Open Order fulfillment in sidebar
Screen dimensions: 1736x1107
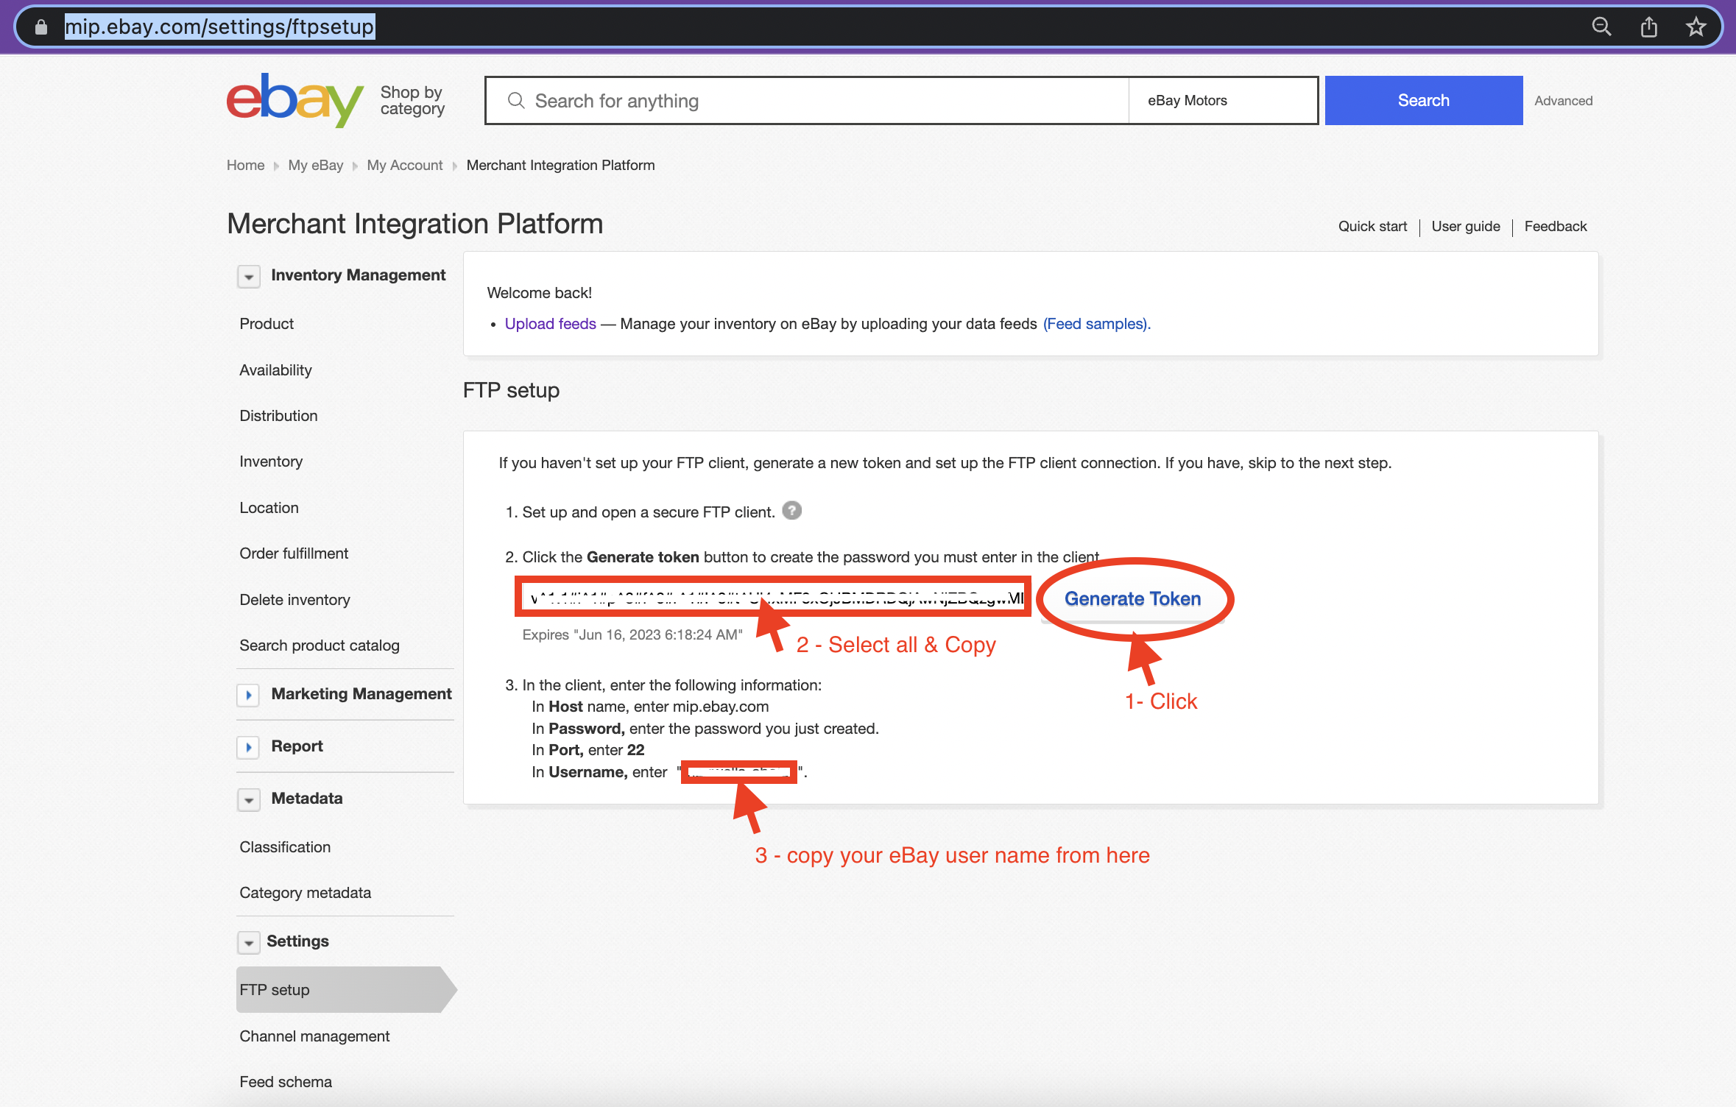[x=294, y=553]
